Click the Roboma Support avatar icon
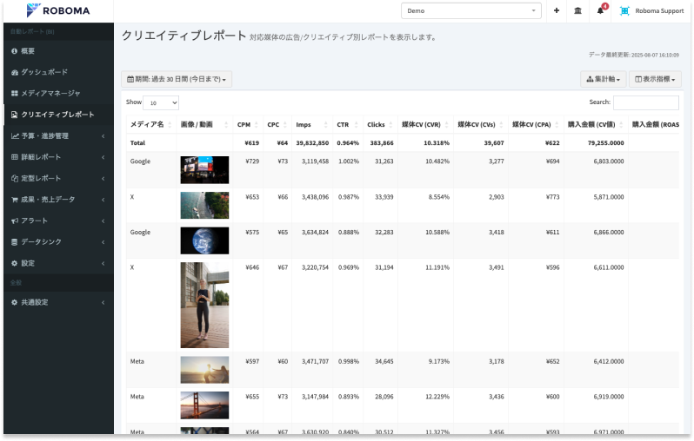The width and height of the screenshot is (694, 441). click(624, 10)
